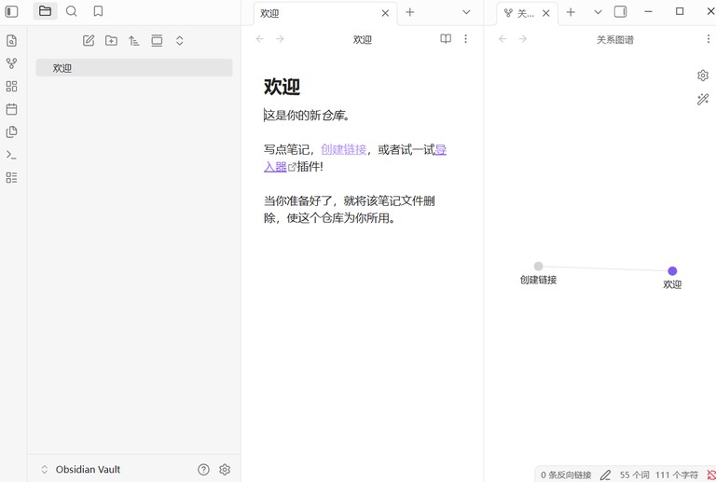Select the 创建链接 graph node
This screenshot has width=716, height=482.
click(x=538, y=266)
